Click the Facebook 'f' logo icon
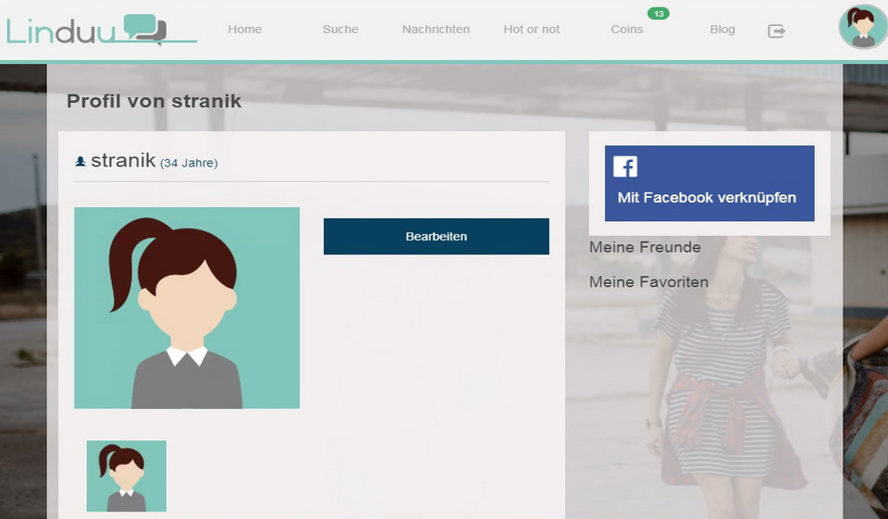Image resolution: width=888 pixels, height=519 pixels. (625, 167)
